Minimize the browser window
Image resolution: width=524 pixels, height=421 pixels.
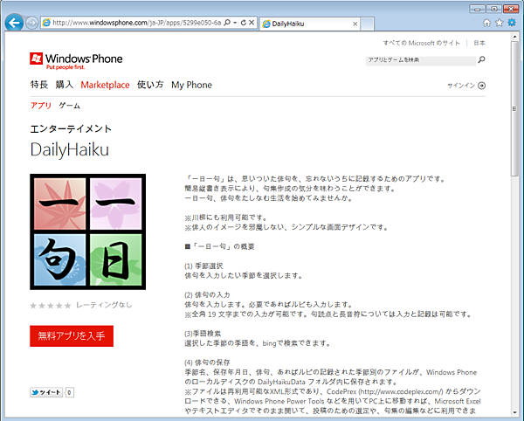coord(477,9)
